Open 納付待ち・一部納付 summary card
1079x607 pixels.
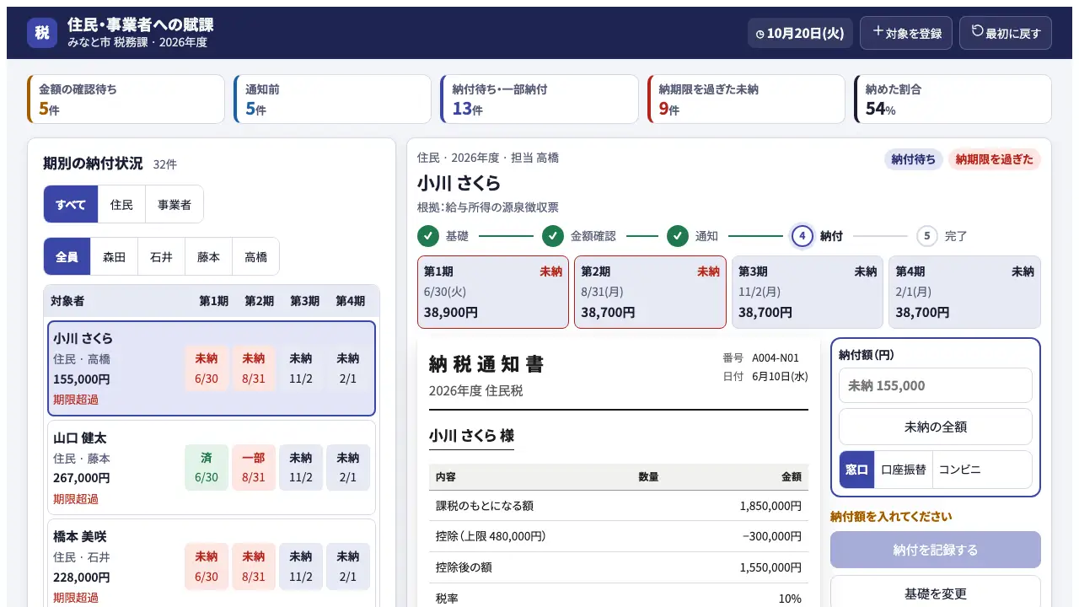tap(539, 99)
